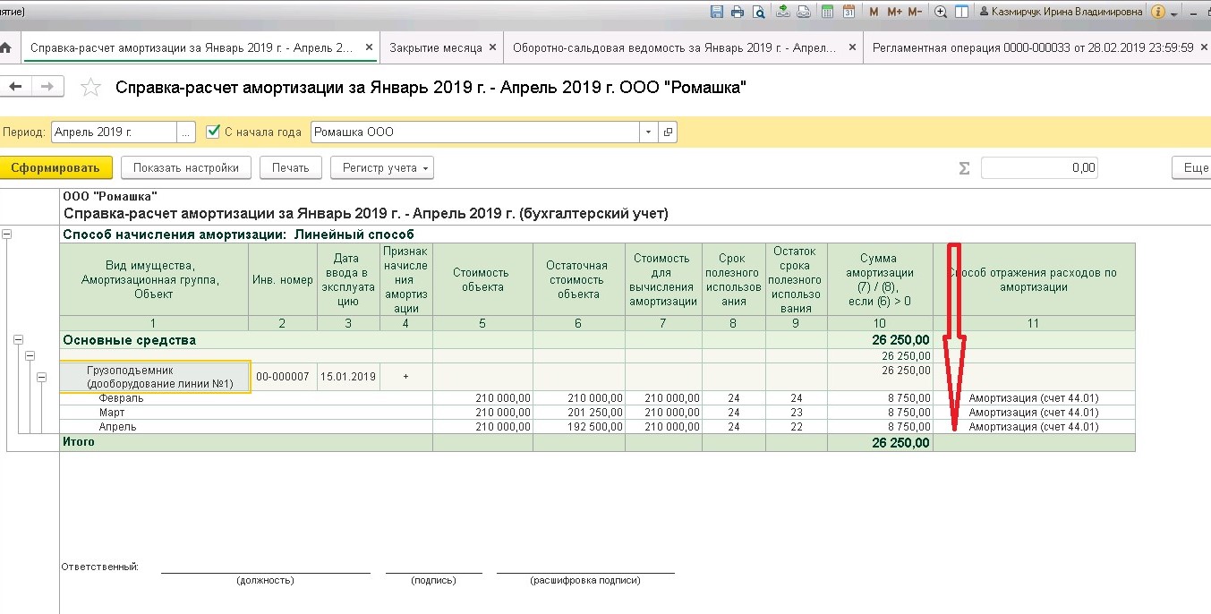
Task: Click the sigma sum icon
Action: 964,167
